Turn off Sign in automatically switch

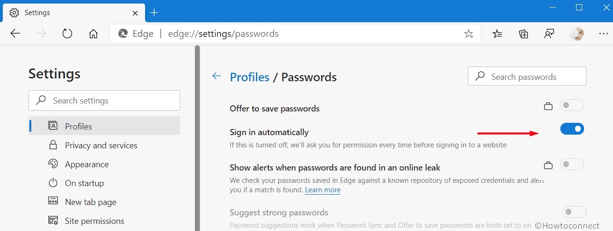[x=572, y=128]
